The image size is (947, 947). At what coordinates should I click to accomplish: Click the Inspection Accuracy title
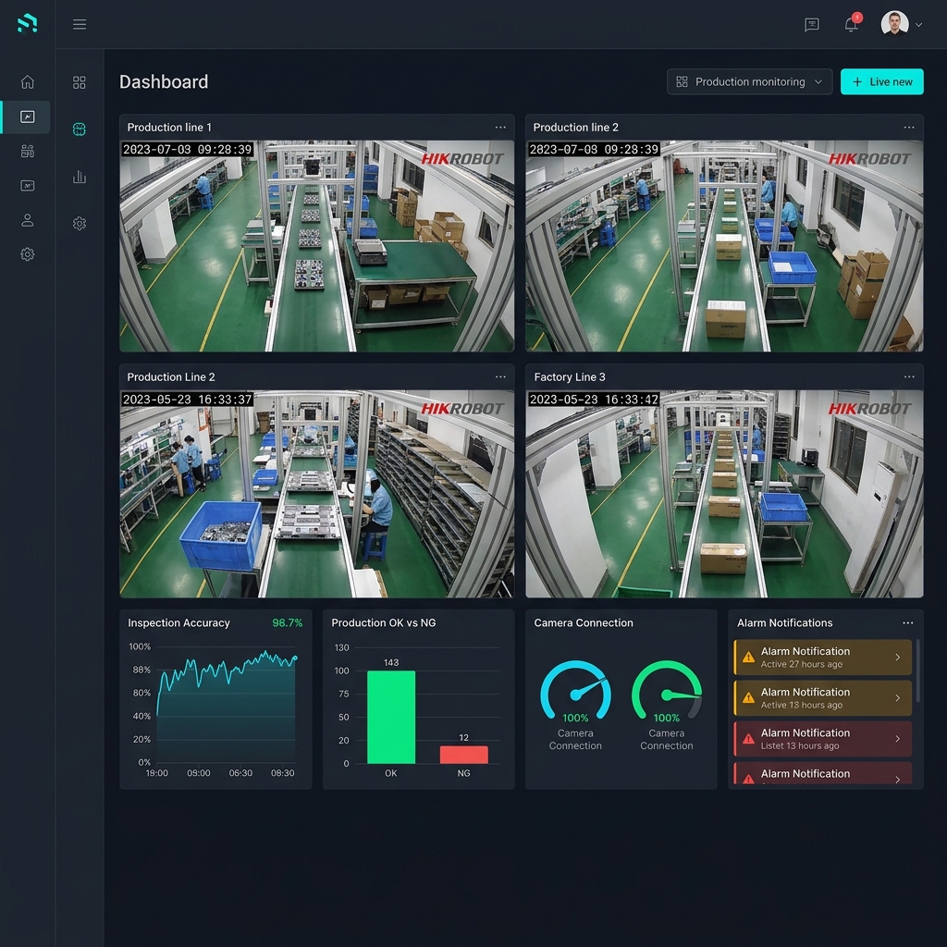pyautogui.click(x=178, y=622)
